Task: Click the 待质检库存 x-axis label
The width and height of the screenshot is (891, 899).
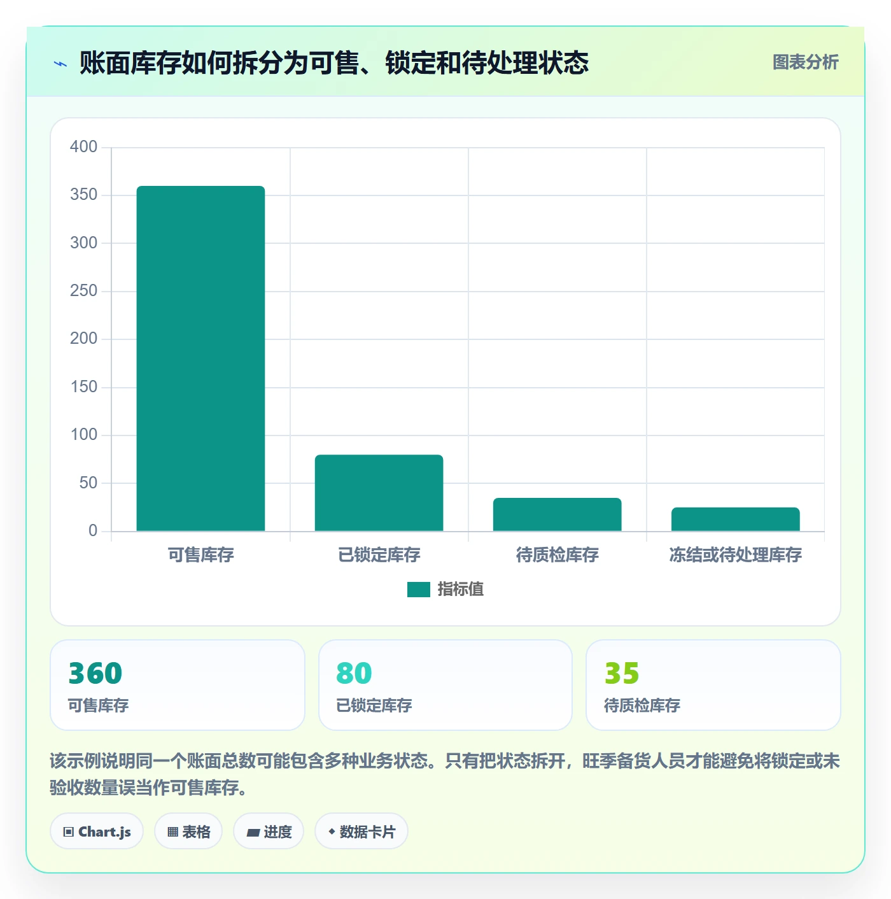Action: point(558,555)
